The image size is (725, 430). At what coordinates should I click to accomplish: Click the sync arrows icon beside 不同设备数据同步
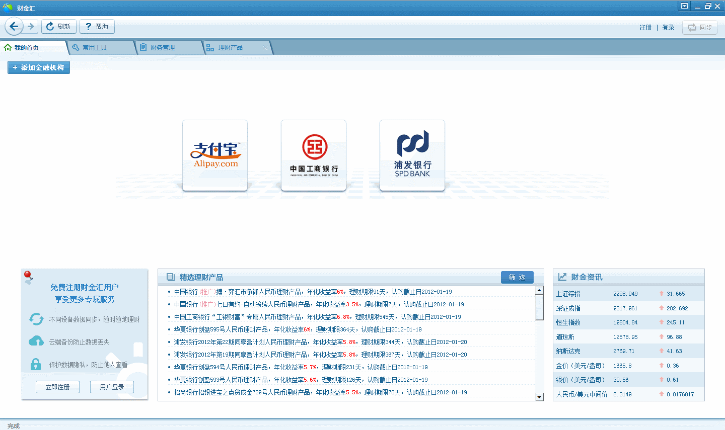36,319
